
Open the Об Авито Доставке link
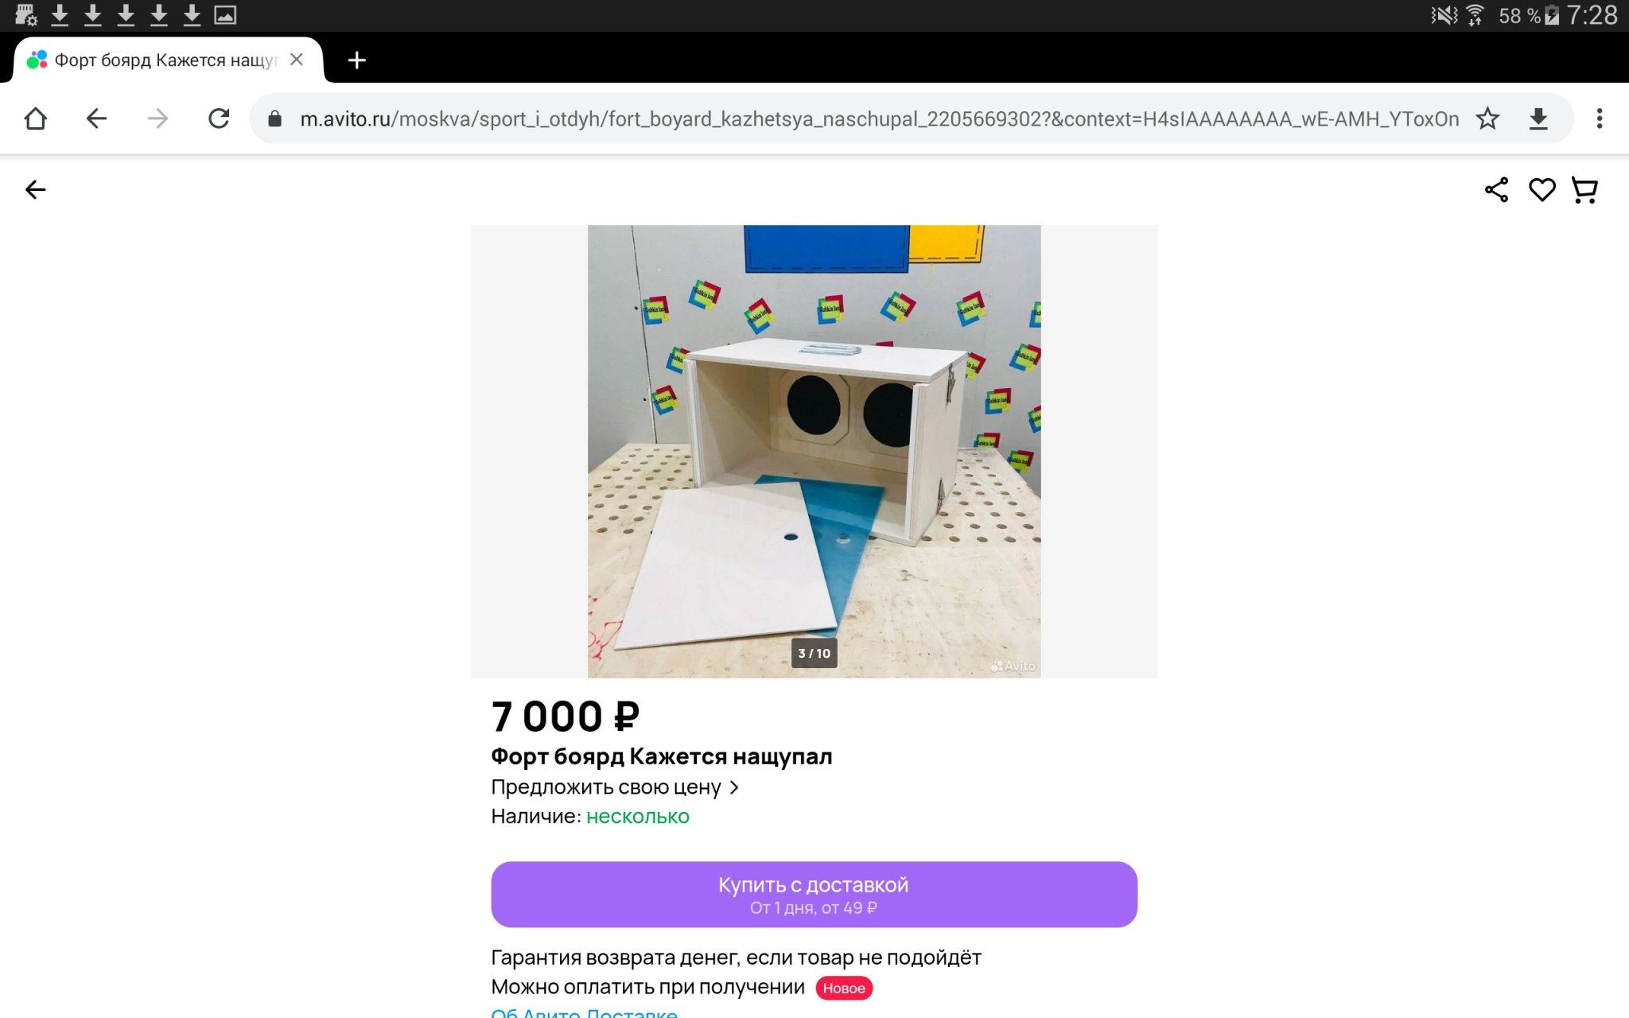(584, 1012)
